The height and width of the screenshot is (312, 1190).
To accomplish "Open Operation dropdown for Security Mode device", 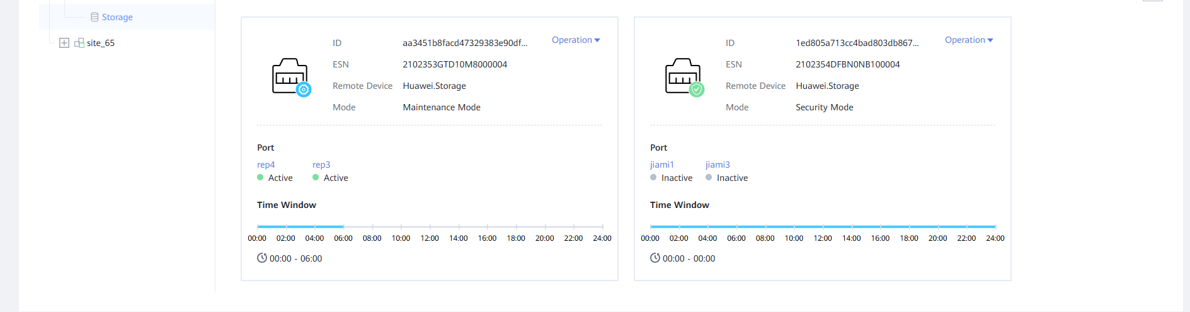I will tap(968, 40).
